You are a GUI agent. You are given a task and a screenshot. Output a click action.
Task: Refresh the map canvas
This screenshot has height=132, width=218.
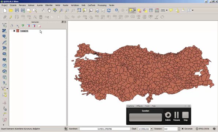[109, 10]
